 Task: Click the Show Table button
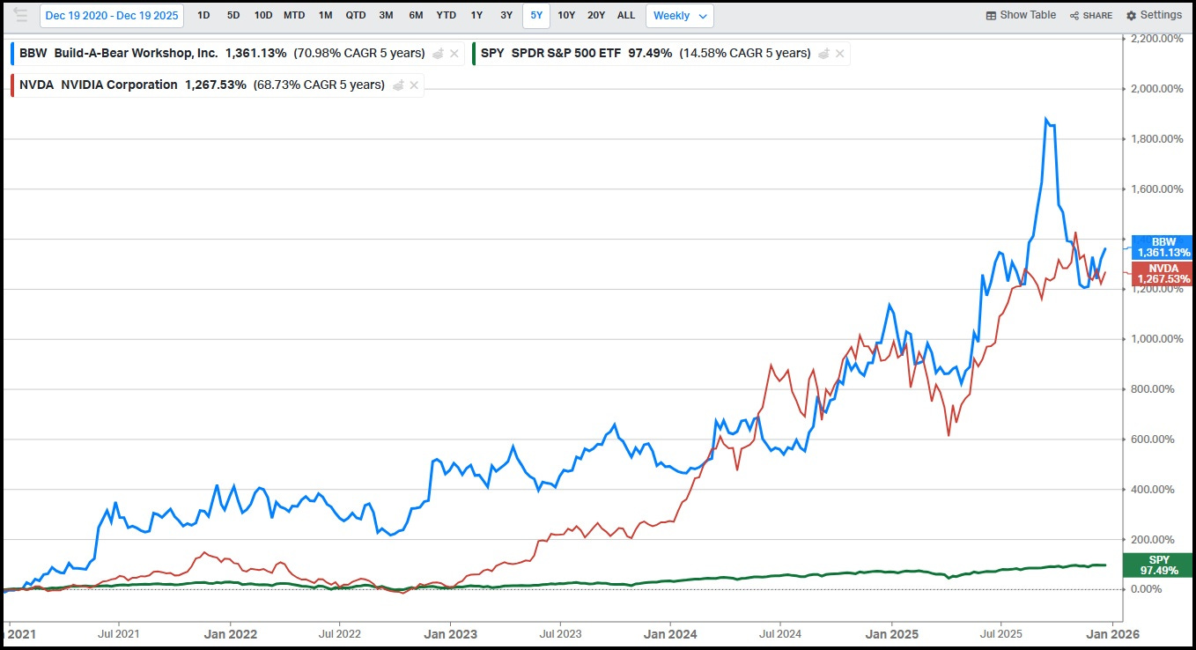(x=1021, y=15)
